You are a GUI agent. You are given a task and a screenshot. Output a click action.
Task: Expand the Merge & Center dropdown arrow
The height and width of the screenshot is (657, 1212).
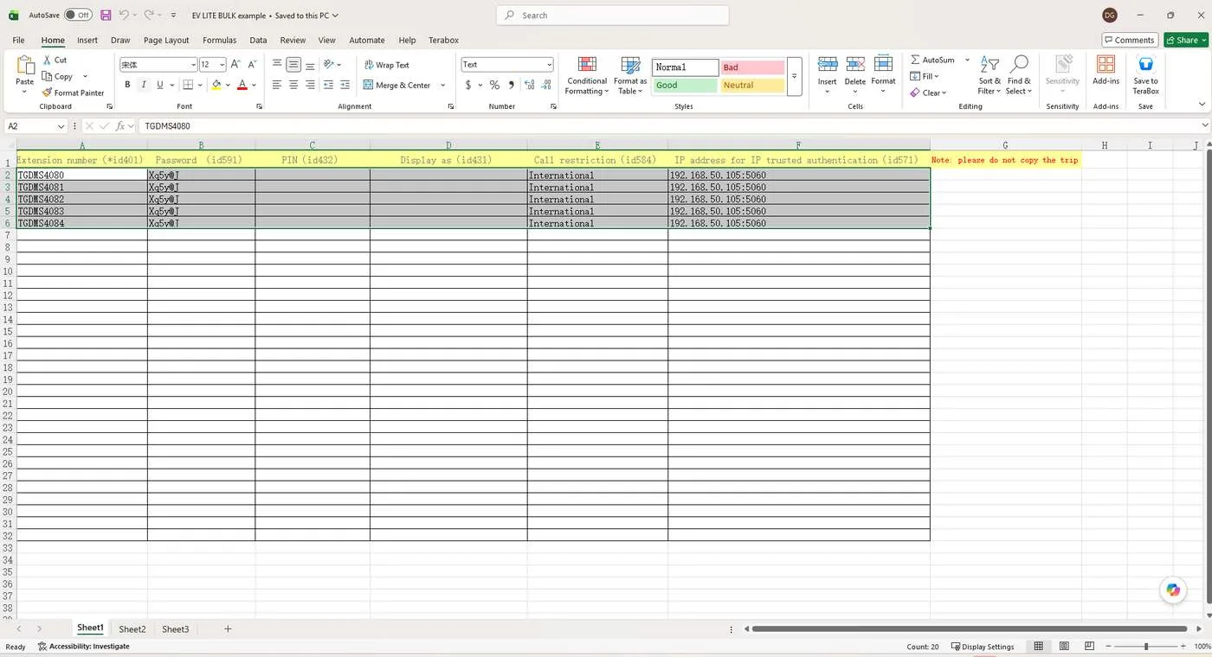pos(442,85)
